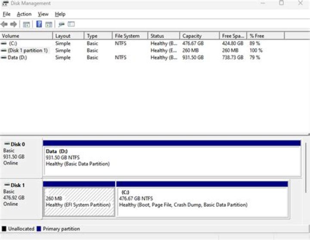Click the 476.67 GB capacity cell
The width and height of the screenshot is (310, 240).
click(x=193, y=44)
